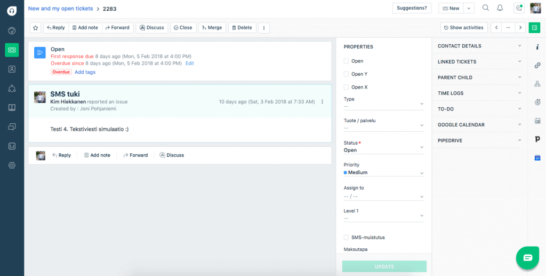Click the Show activities button
The image size is (546, 276).
[x=464, y=28]
